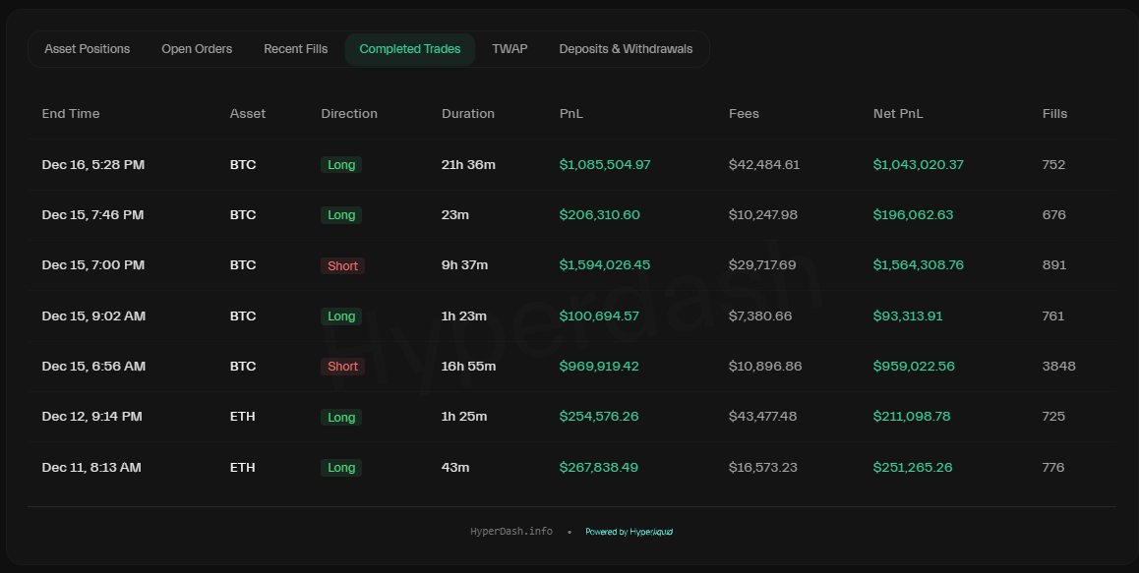Viewport: 1139px width, 573px height.
Task: Click the Fees column header
Action: point(744,114)
